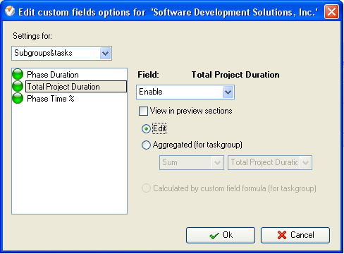Select the Edit radio button
The height and width of the screenshot is (254, 344).
pyautogui.click(x=146, y=129)
